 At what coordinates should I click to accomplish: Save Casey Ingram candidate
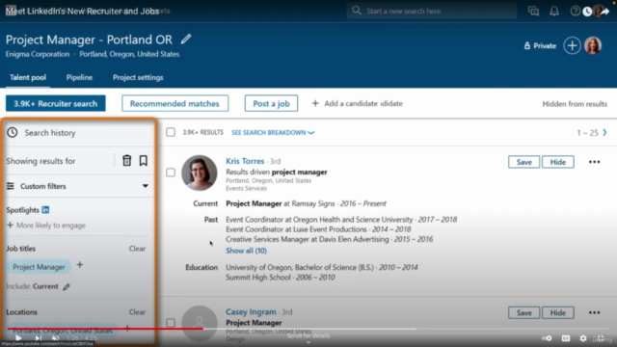(523, 312)
